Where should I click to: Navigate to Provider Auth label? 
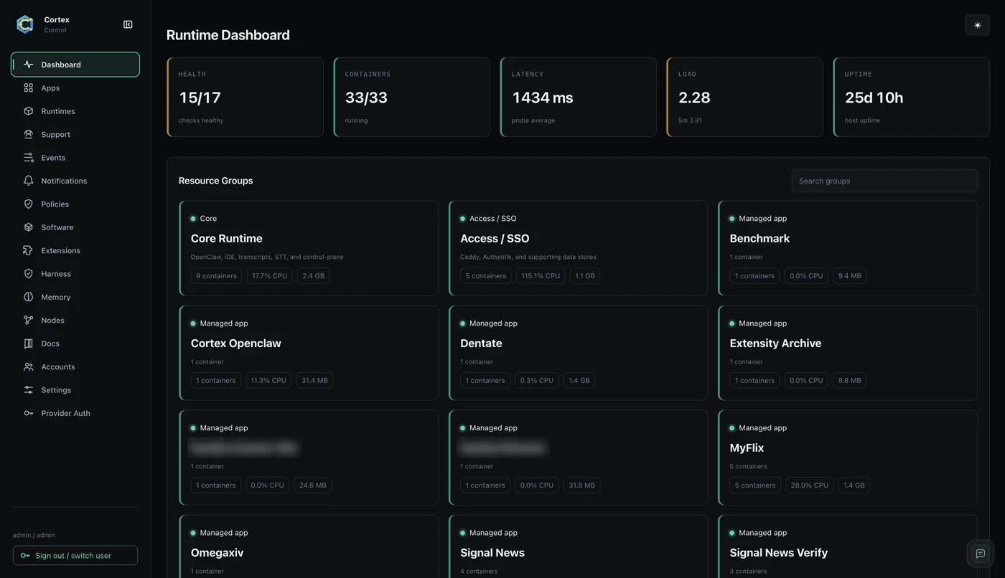(x=65, y=413)
